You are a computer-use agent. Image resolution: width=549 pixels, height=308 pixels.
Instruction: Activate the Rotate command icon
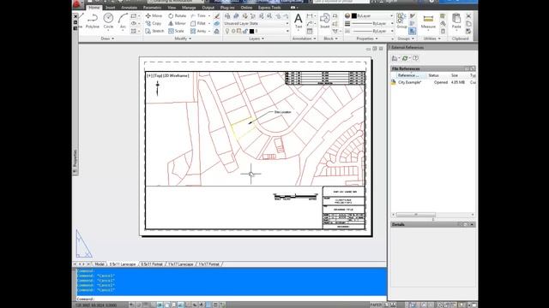click(x=171, y=15)
